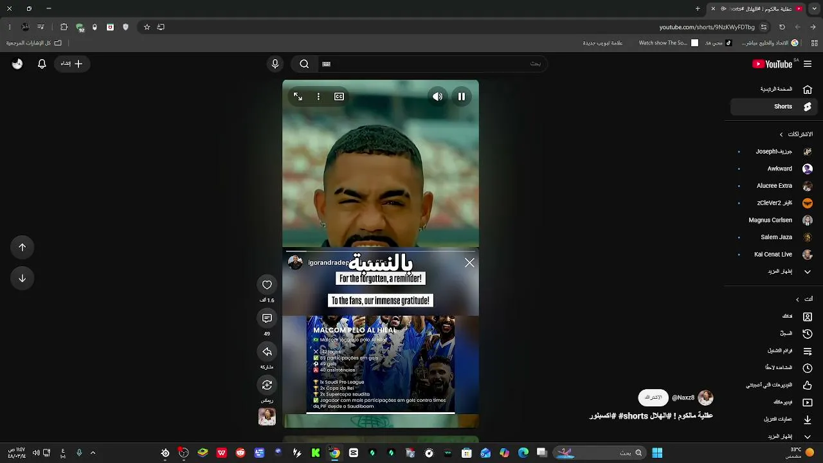Open the weather widget showing 33°C

click(800, 453)
